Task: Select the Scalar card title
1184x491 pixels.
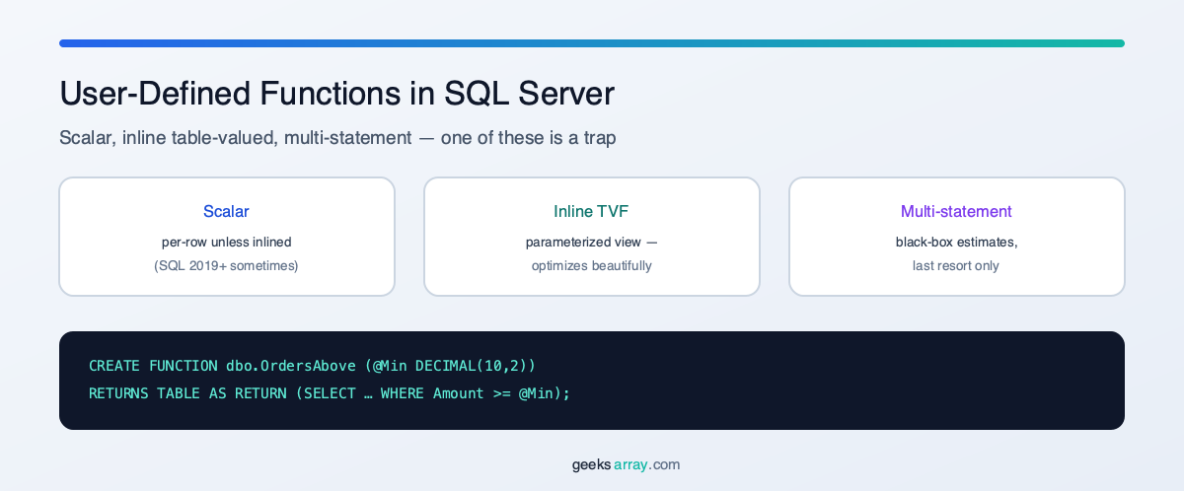Action: coord(226,211)
